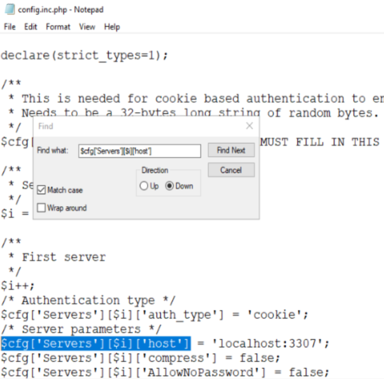Viewport: 384px width, 379px height.
Task: Click the config.inc.php - Notepad title text
Action: click(x=61, y=10)
